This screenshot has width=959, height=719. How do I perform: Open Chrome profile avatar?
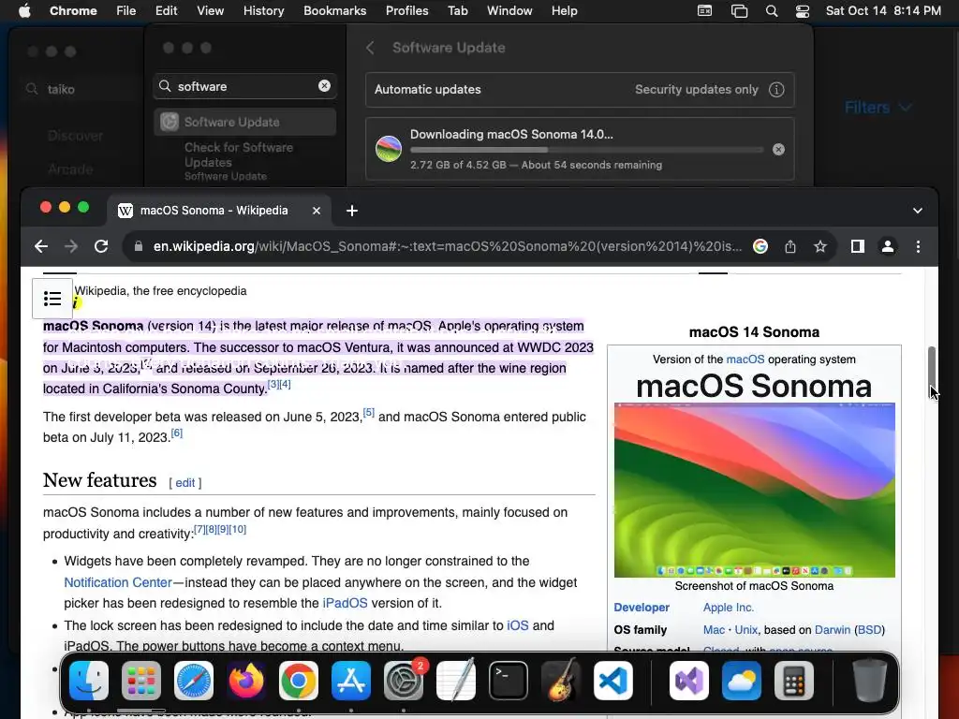[x=888, y=246]
